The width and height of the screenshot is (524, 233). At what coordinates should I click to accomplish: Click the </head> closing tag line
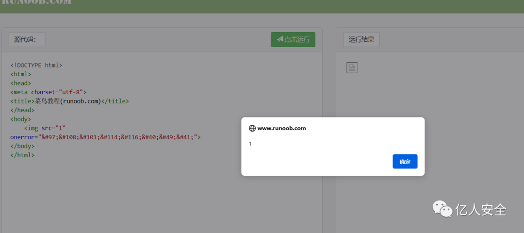coord(22,110)
